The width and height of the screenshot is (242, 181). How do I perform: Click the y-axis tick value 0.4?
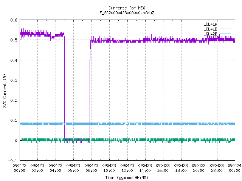pyautogui.click(x=14, y=60)
